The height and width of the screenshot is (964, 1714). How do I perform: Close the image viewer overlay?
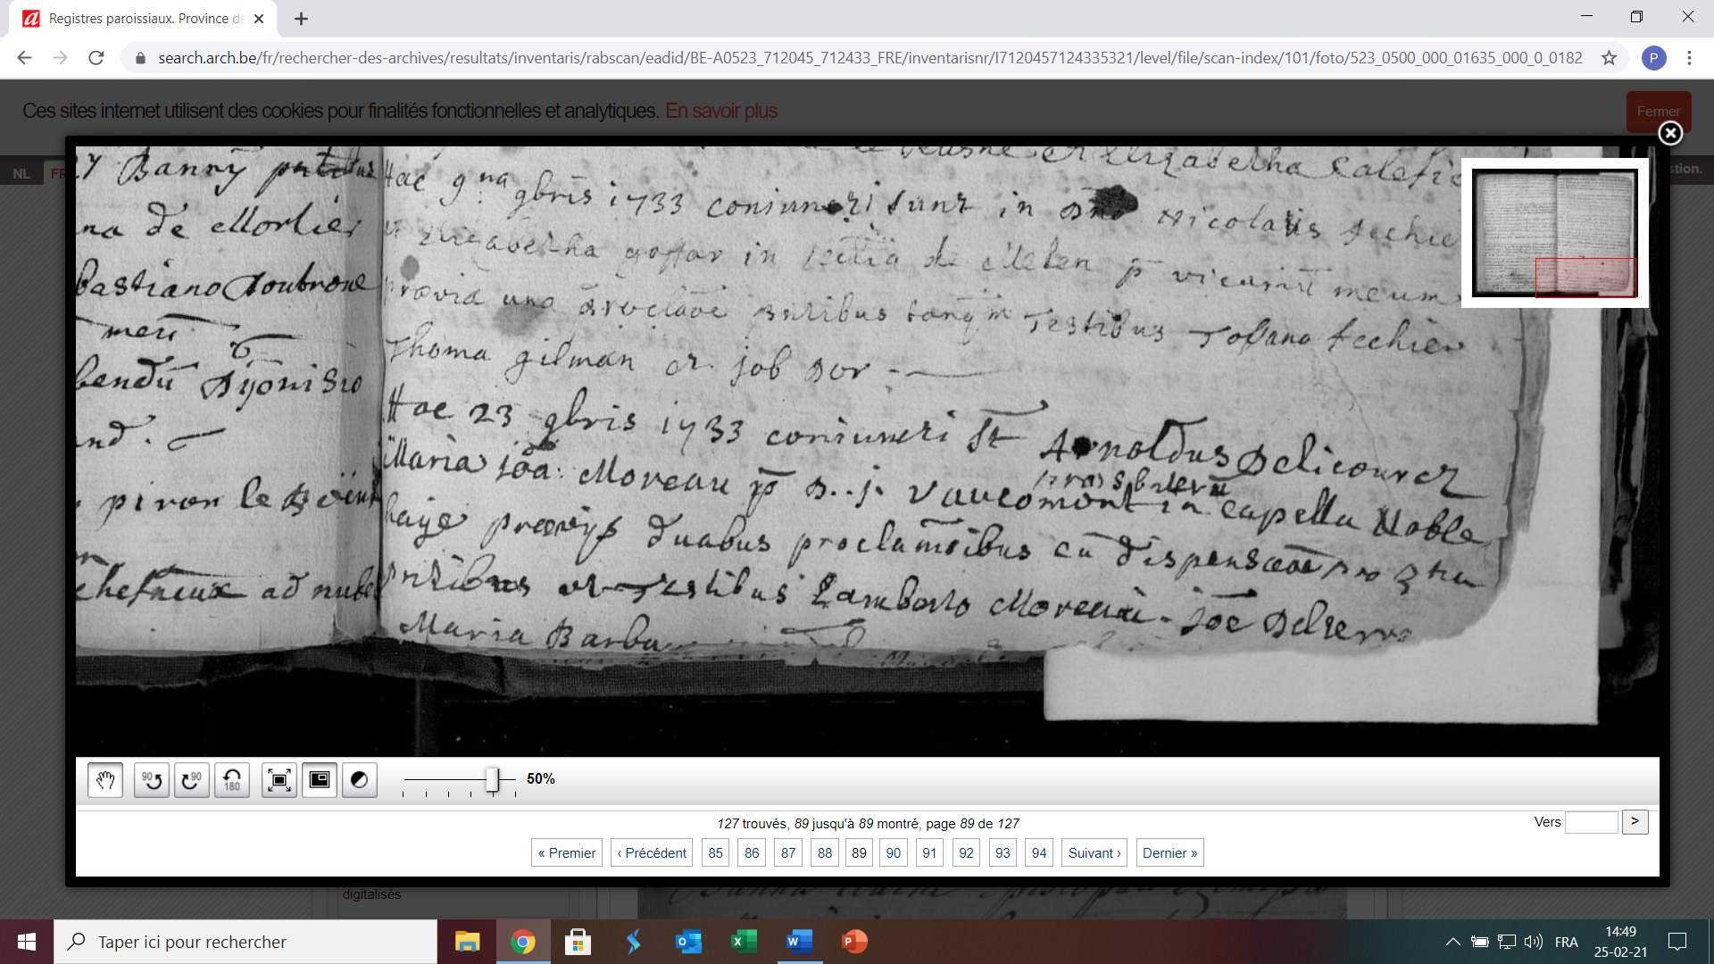click(1670, 133)
